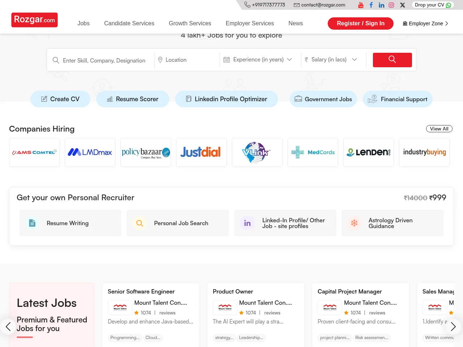
Task: Open the Capital Project Manager job title
Action: point(350,291)
